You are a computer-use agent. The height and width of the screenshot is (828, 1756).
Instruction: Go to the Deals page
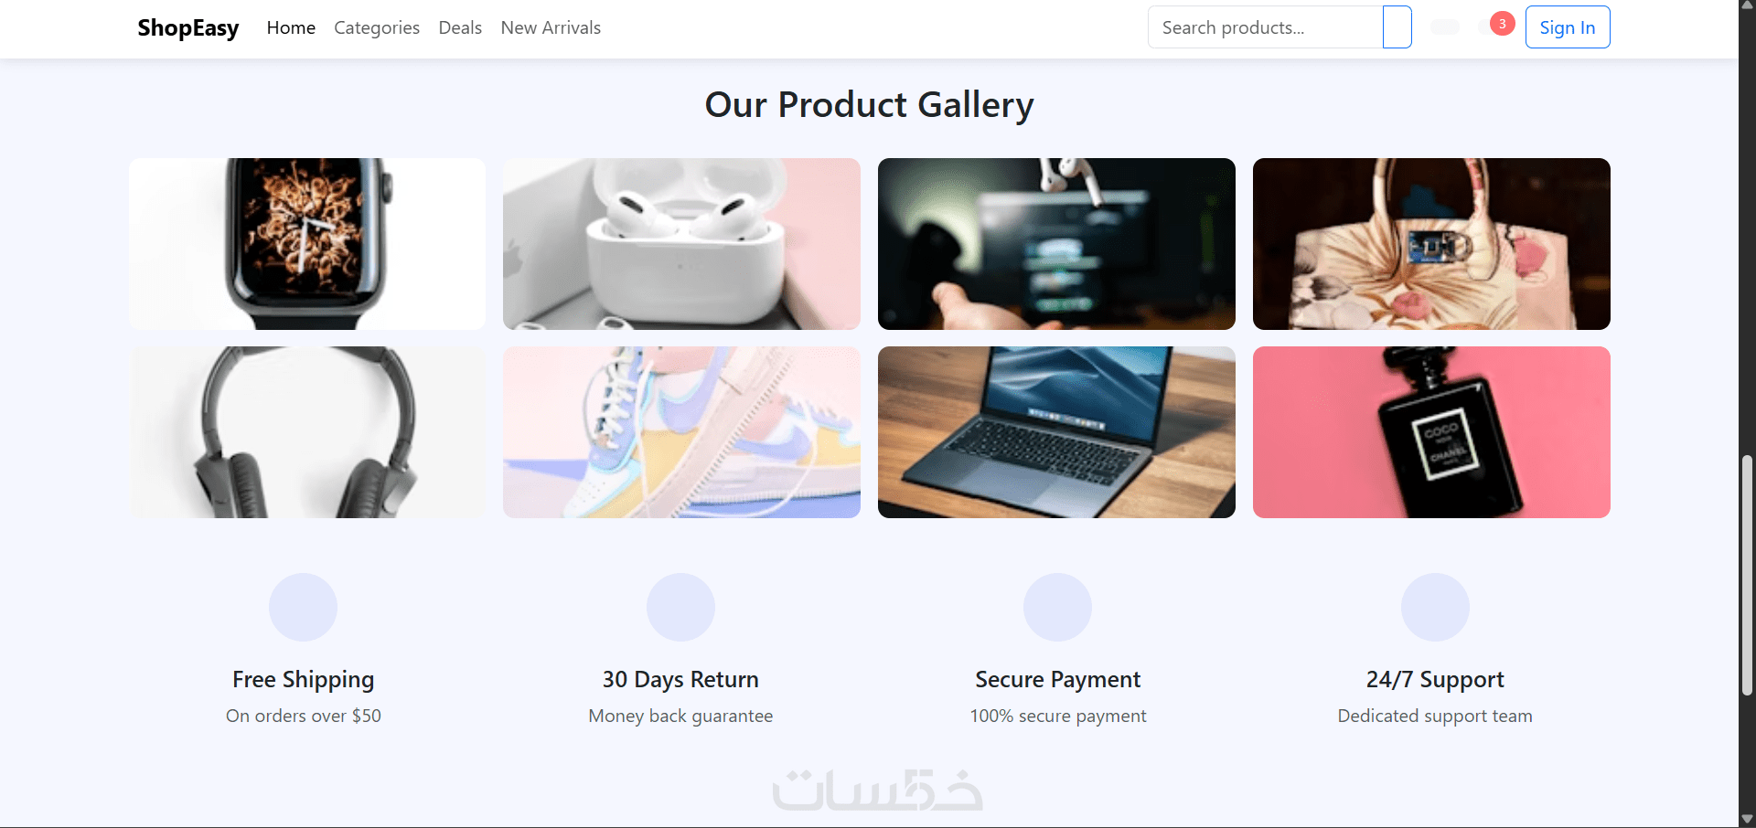coord(460,27)
